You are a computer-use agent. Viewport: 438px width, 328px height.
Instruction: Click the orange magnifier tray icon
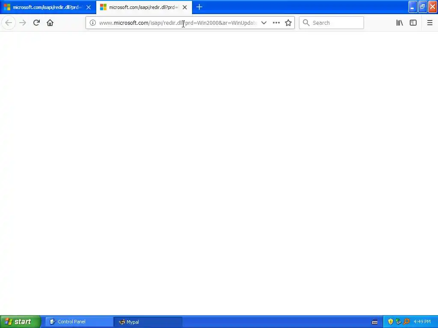click(406, 322)
